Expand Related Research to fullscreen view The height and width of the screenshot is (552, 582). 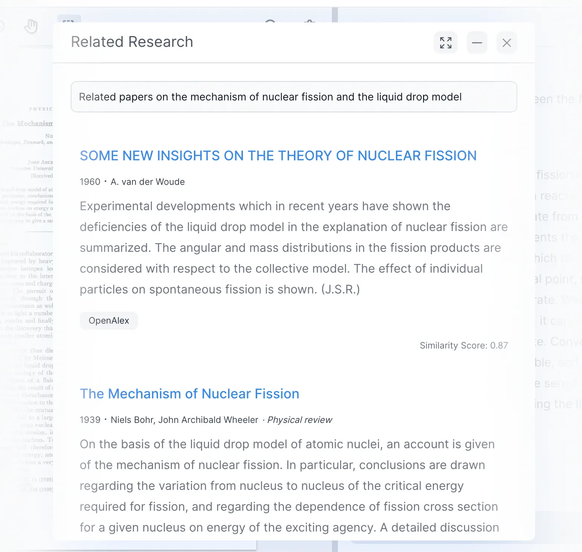[445, 42]
